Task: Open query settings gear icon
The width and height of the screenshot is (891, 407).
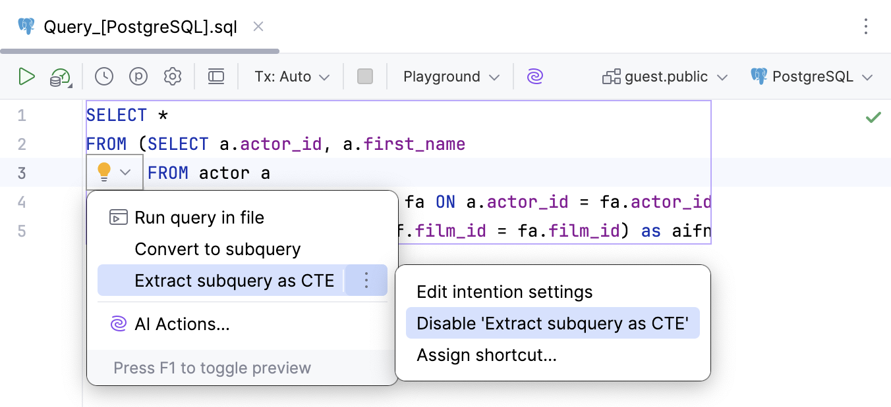Action: pyautogui.click(x=173, y=77)
